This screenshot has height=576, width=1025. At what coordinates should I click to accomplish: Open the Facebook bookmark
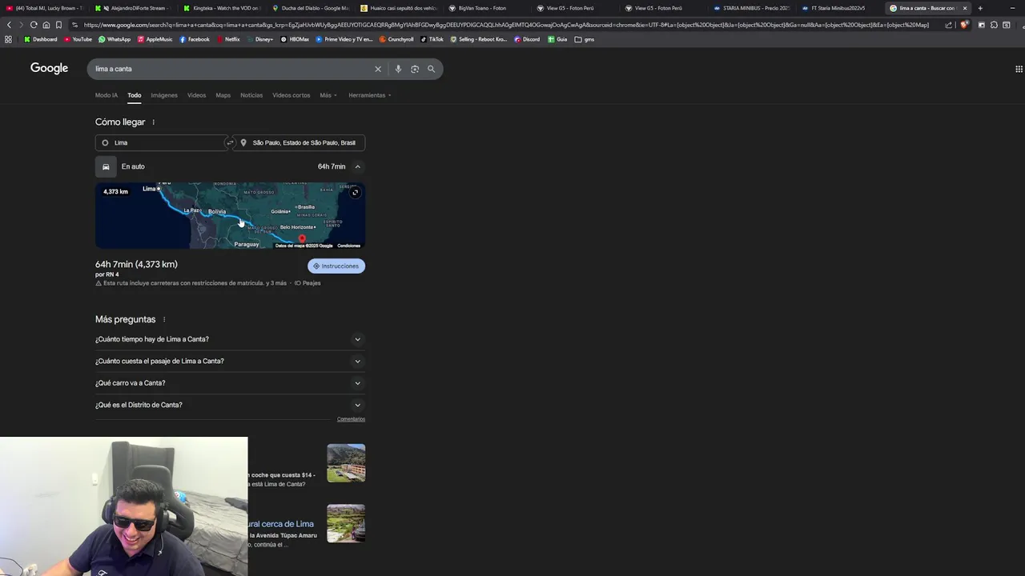(195, 39)
